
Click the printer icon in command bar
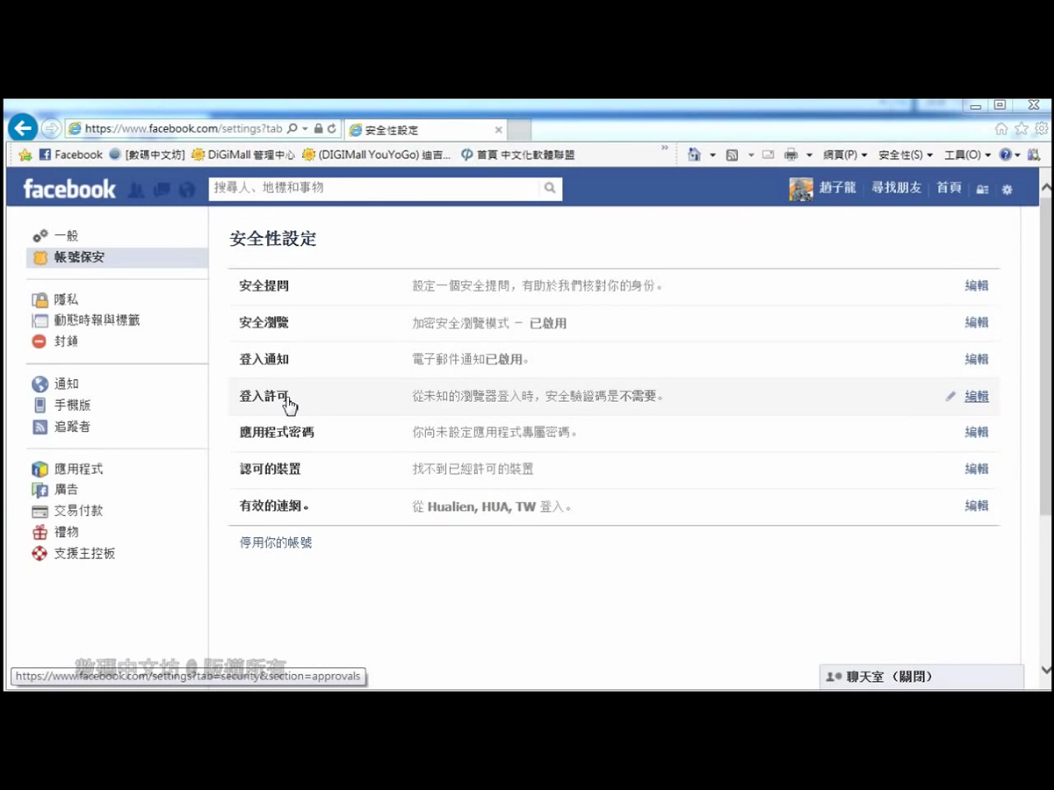(790, 154)
